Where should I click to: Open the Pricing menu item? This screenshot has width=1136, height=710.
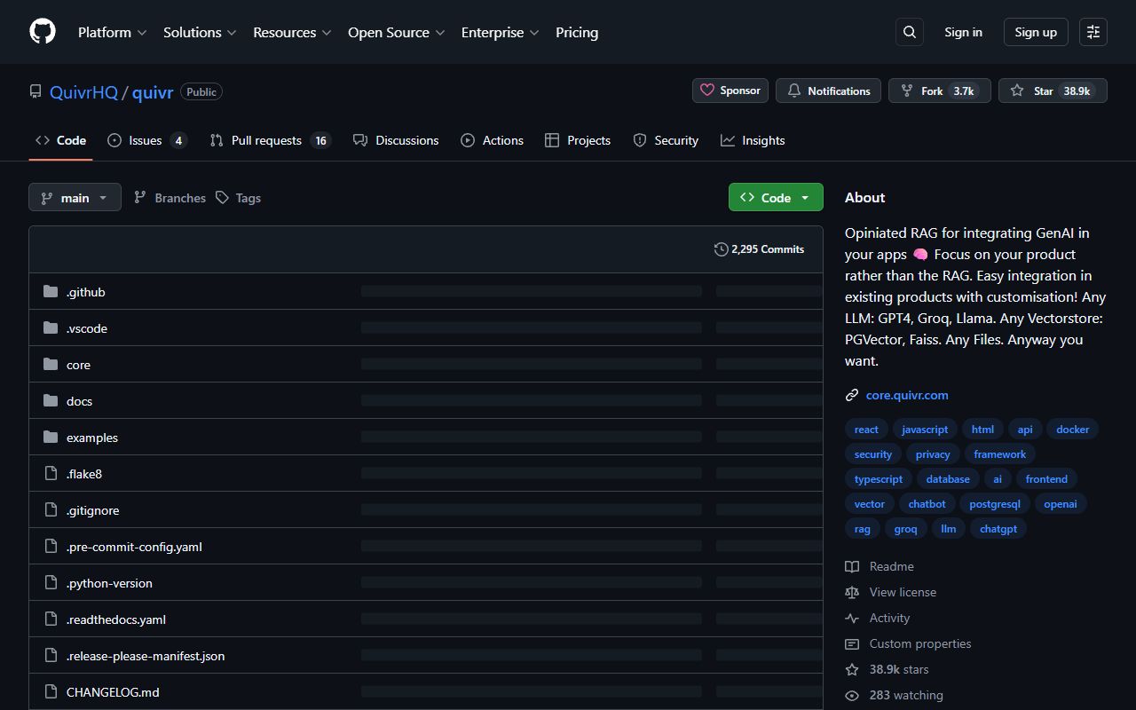577,32
